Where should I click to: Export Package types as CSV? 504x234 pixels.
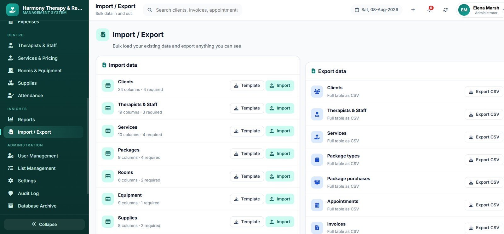click(x=484, y=160)
